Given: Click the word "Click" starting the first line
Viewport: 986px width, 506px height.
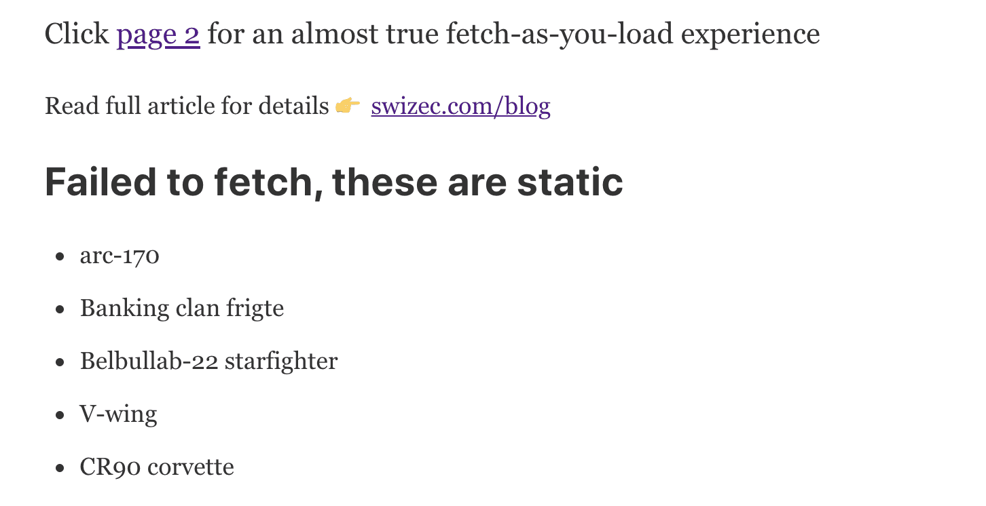Looking at the screenshot, I should 77,35.
